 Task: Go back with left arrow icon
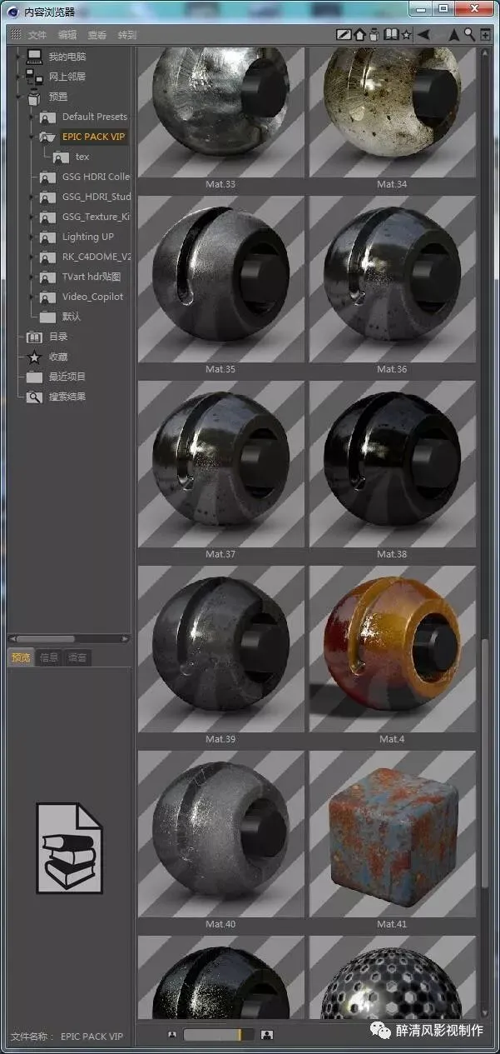(423, 35)
